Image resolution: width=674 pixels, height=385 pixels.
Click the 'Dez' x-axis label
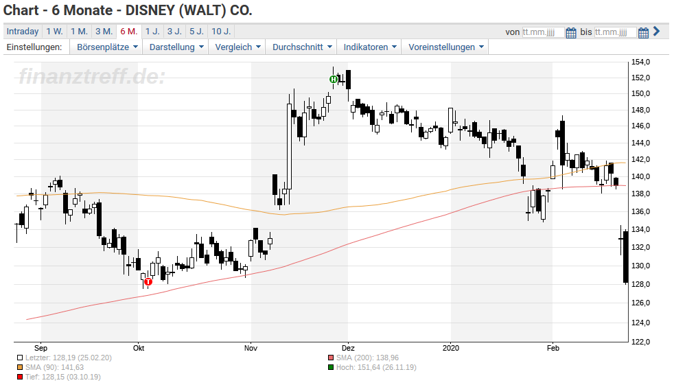348,348
